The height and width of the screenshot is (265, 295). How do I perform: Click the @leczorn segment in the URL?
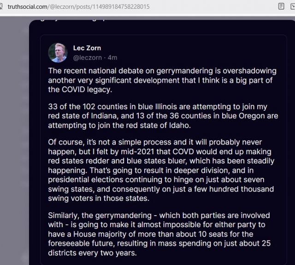click(x=62, y=6)
